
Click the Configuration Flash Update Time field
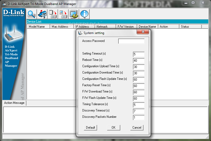click(139, 80)
